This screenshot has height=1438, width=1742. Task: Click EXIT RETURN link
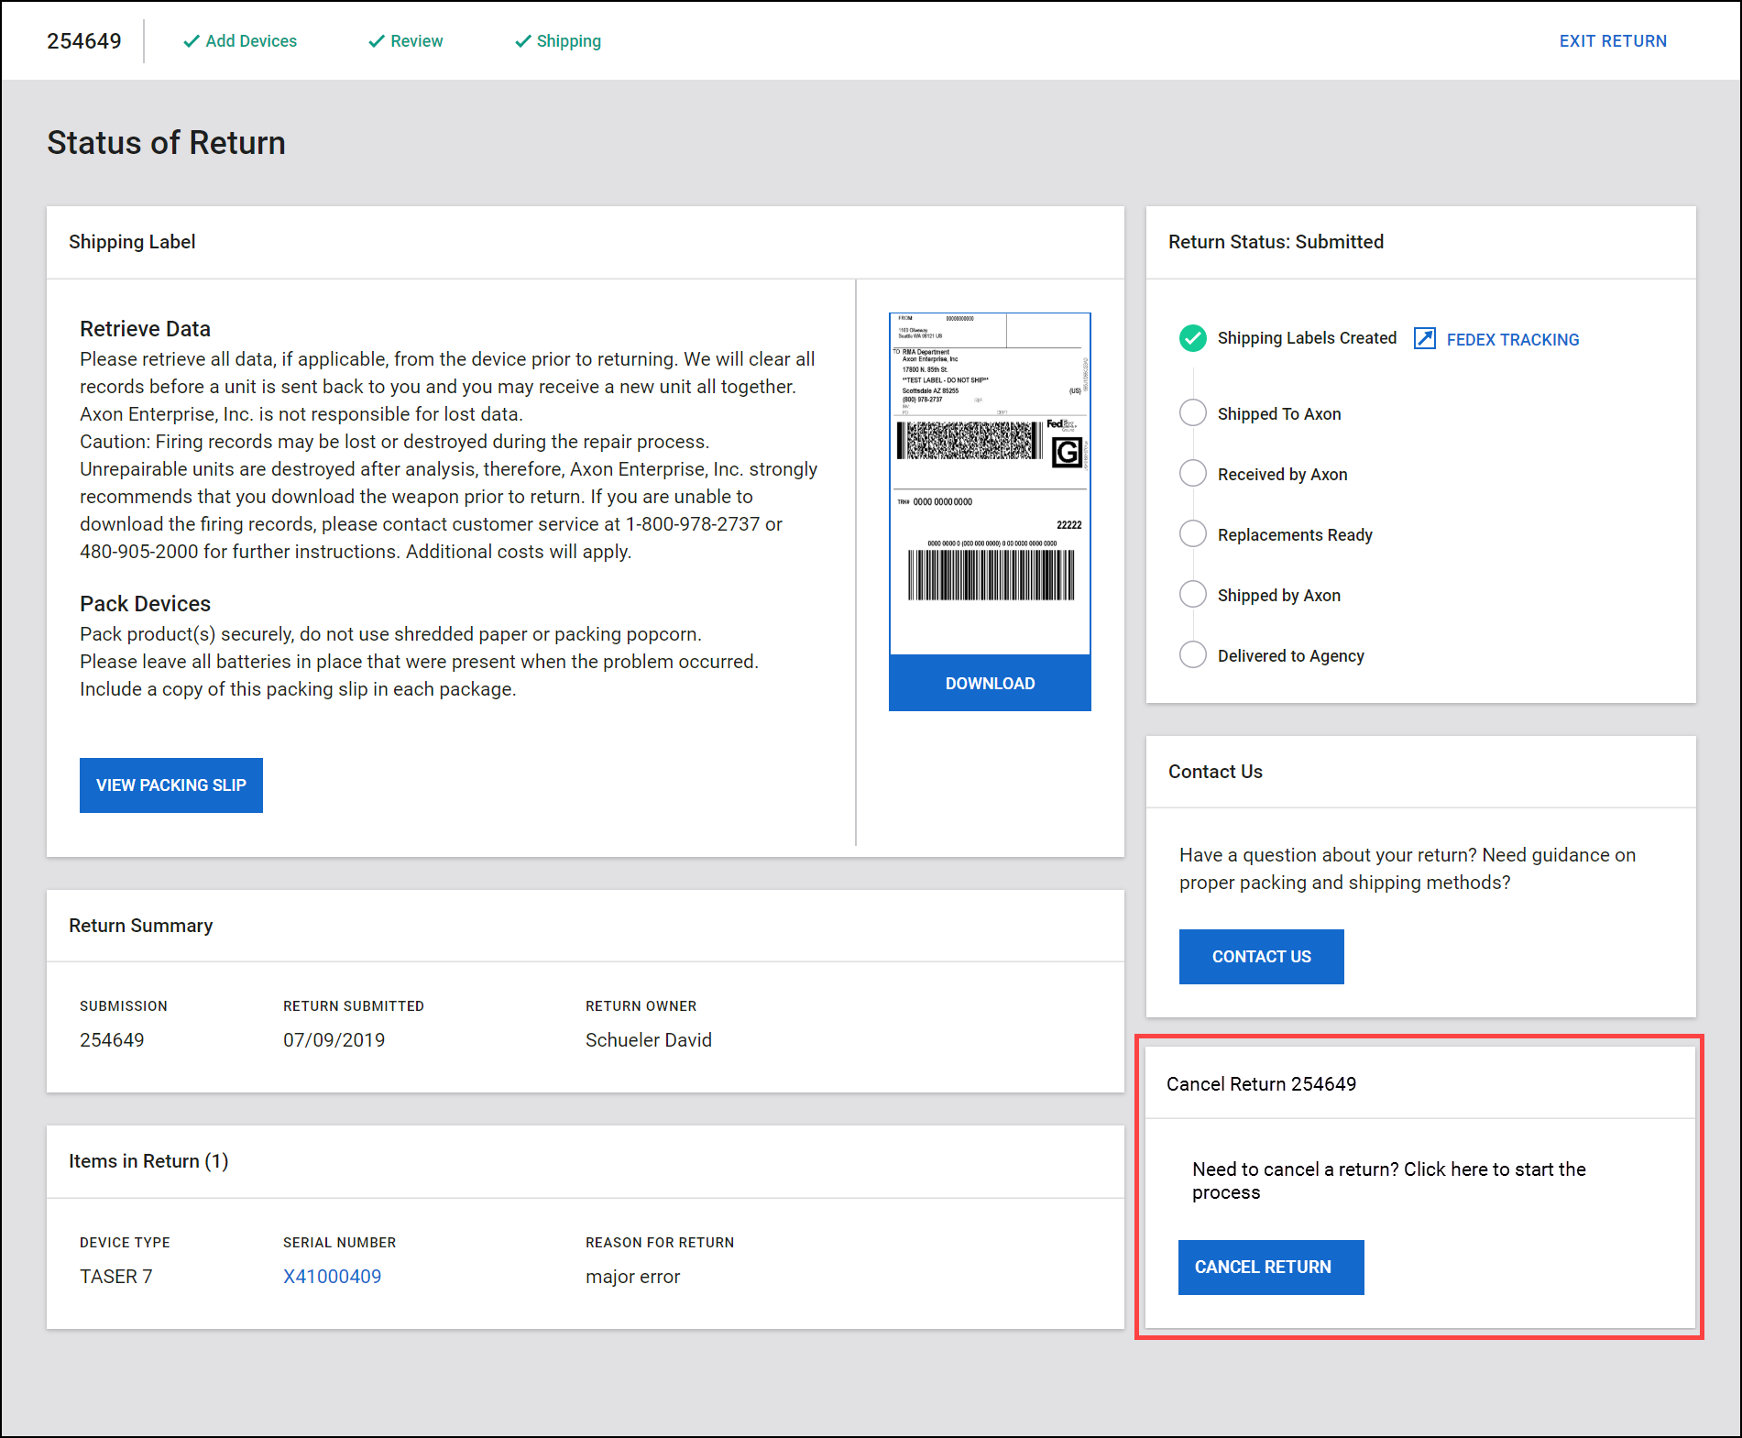[x=1613, y=41]
